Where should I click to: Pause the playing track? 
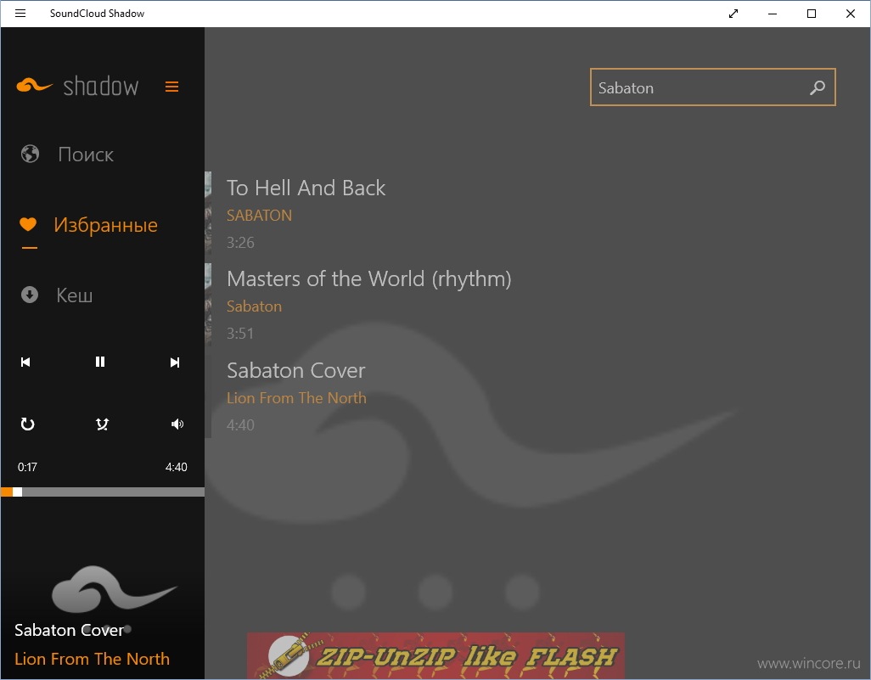tap(100, 362)
